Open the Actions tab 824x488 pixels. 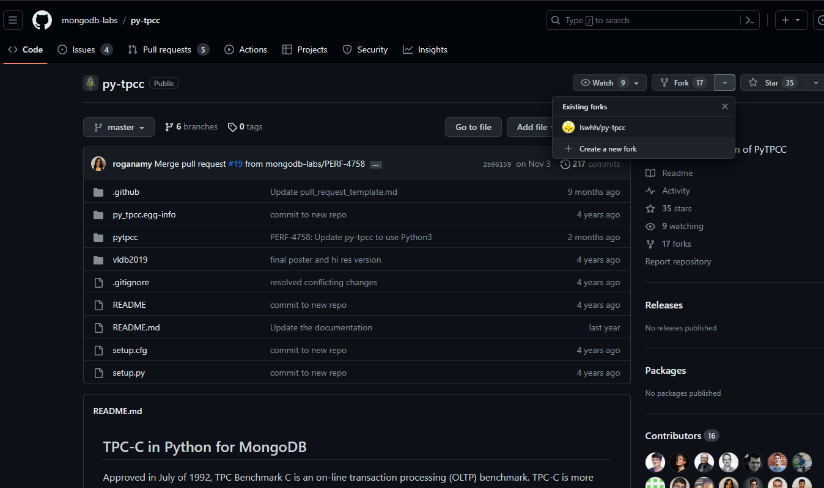click(246, 49)
